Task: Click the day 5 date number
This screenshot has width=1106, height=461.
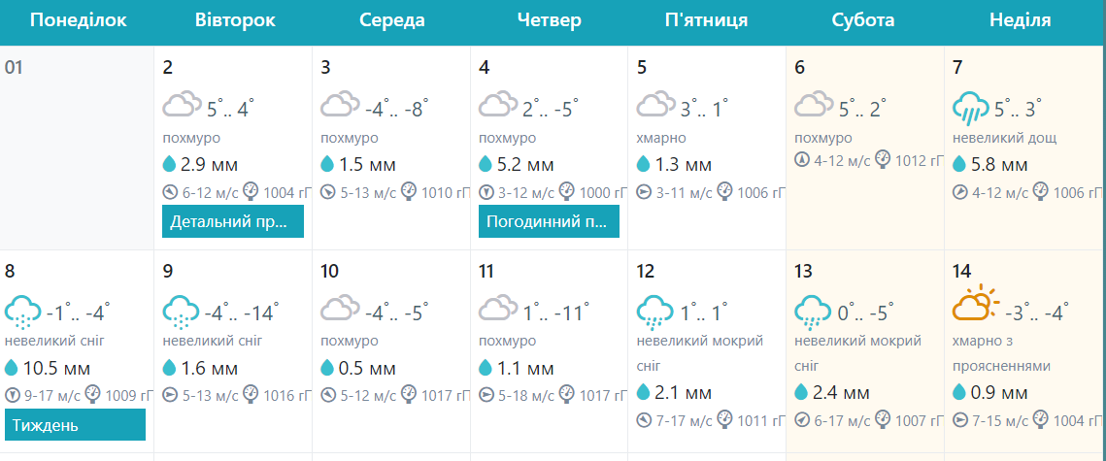Action: [641, 68]
